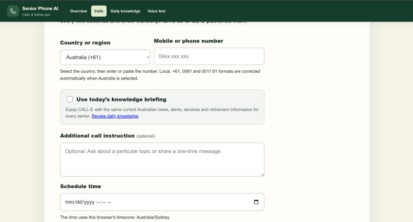Click the Senior Phone AI title text
The width and height of the screenshot is (413, 222).
[40, 8]
